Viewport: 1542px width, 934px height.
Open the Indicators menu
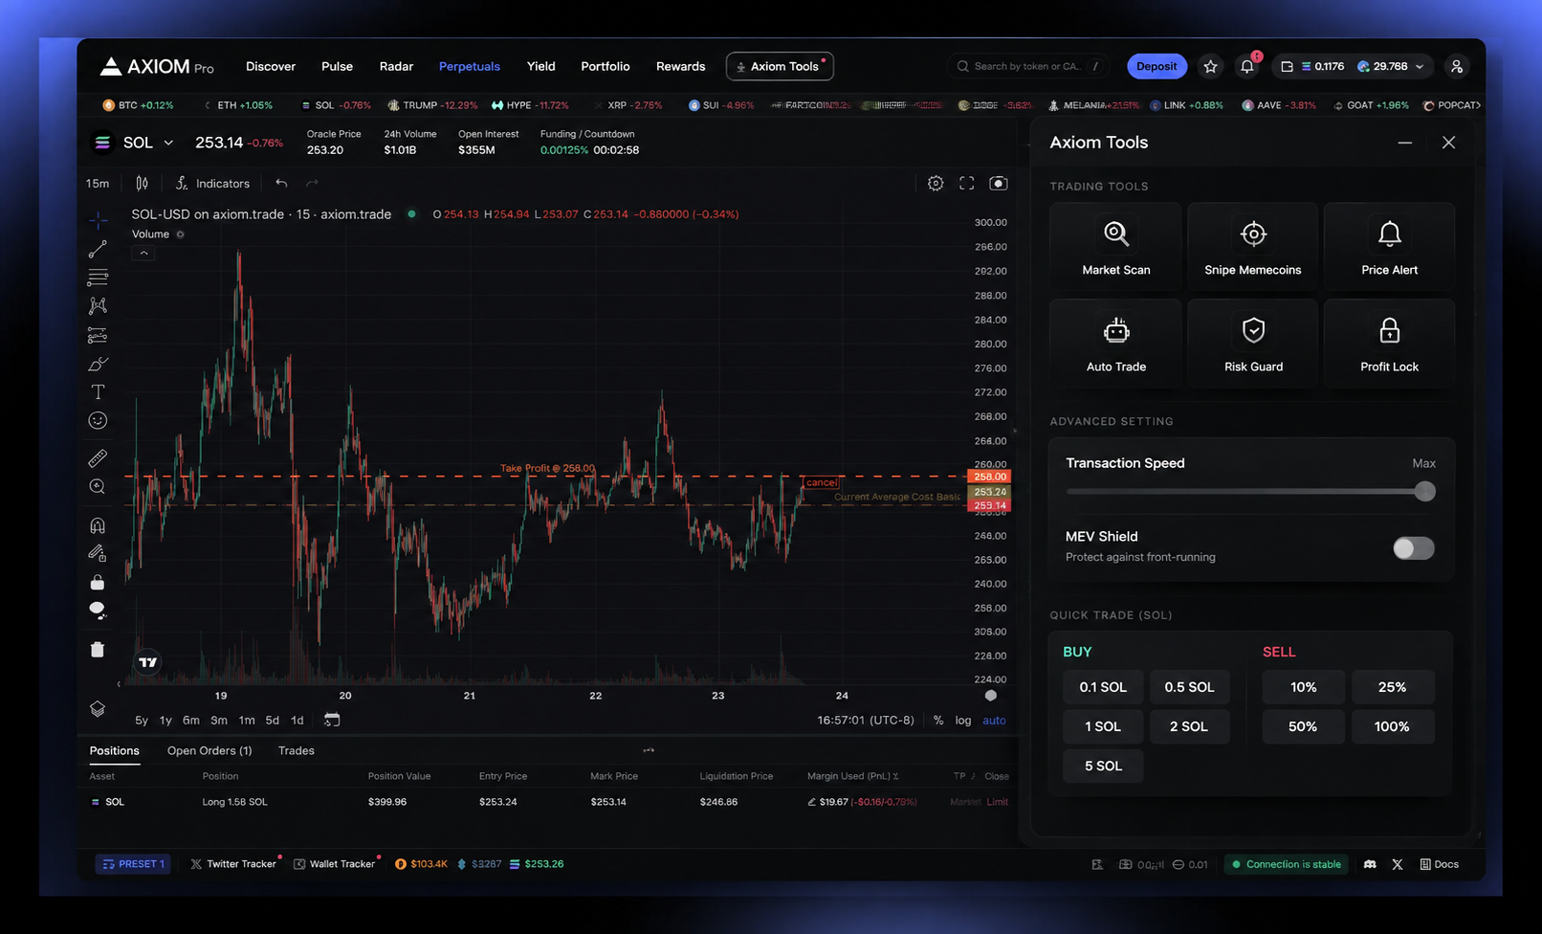tap(213, 183)
